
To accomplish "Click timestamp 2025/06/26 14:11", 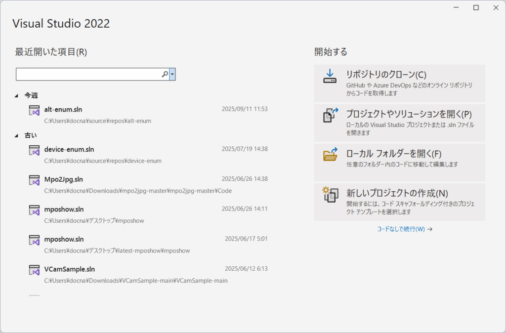I will point(245,209).
